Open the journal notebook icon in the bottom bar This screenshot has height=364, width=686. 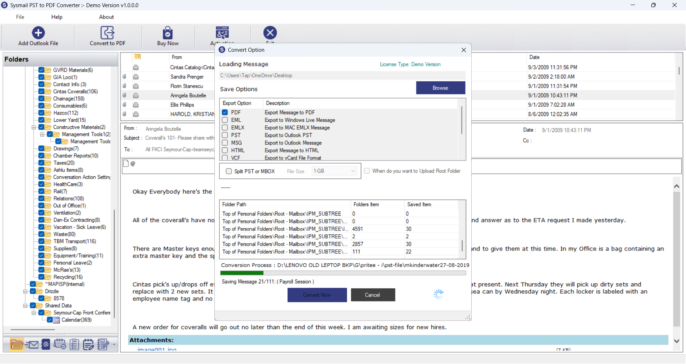103,344
